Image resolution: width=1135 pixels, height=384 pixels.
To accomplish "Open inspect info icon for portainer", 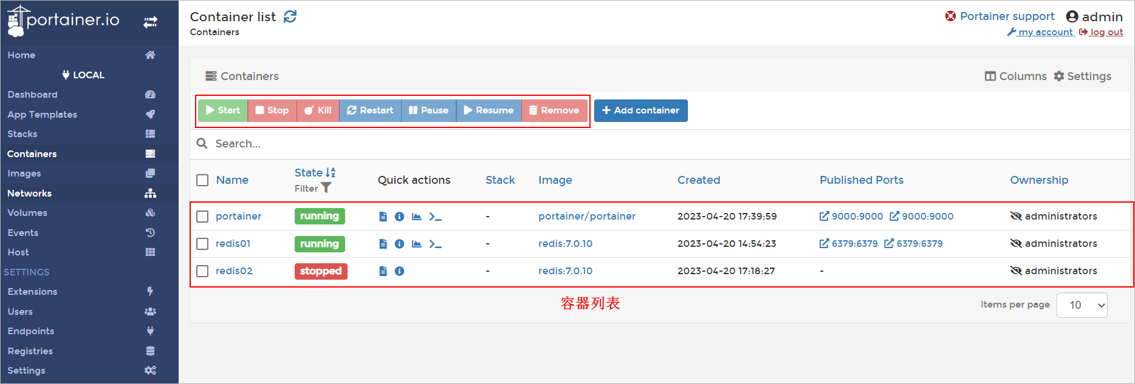I will [x=399, y=217].
